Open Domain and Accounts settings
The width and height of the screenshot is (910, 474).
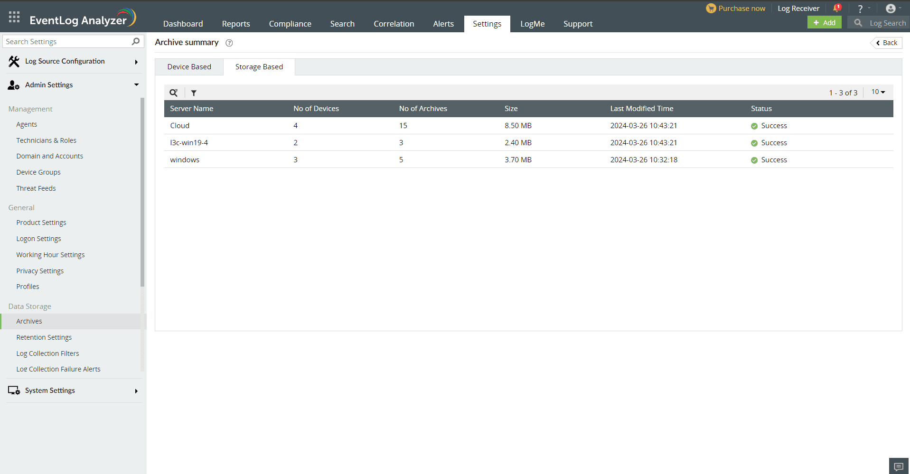[50, 156]
